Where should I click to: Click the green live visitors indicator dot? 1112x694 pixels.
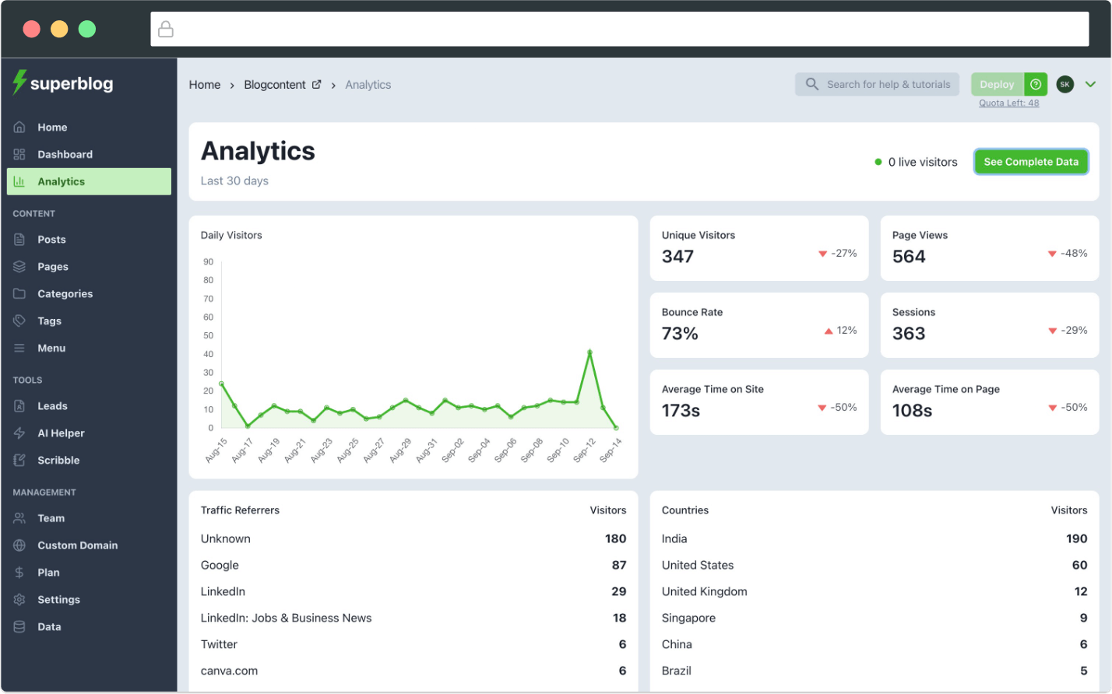(876, 161)
